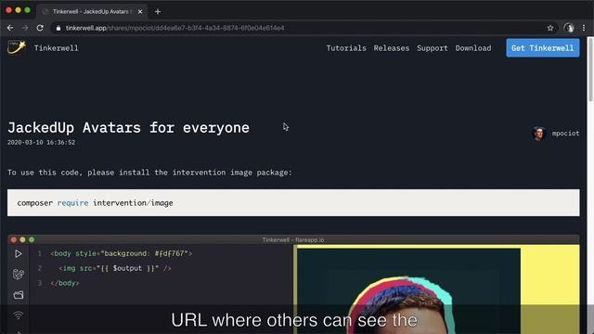The image size is (594, 334).
Task: View the site padlock information
Action: pyautogui.click(x=58, y=28)
